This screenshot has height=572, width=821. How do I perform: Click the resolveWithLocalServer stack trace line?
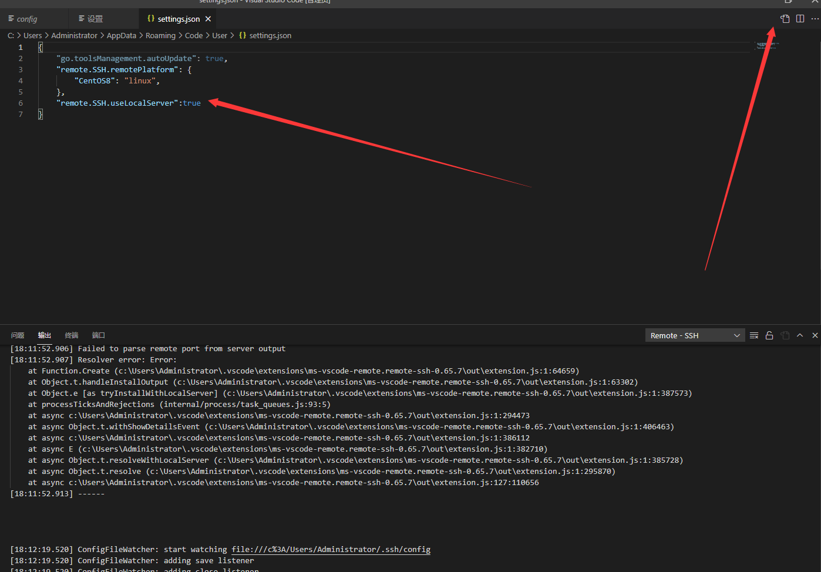pos(356,460)
